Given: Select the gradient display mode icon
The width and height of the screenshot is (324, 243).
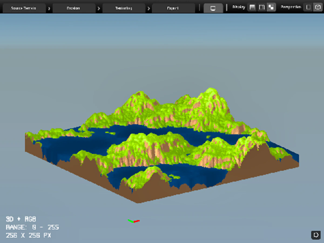Looking at the screenshot, I should pyautogui.click(x=252, y=7).
